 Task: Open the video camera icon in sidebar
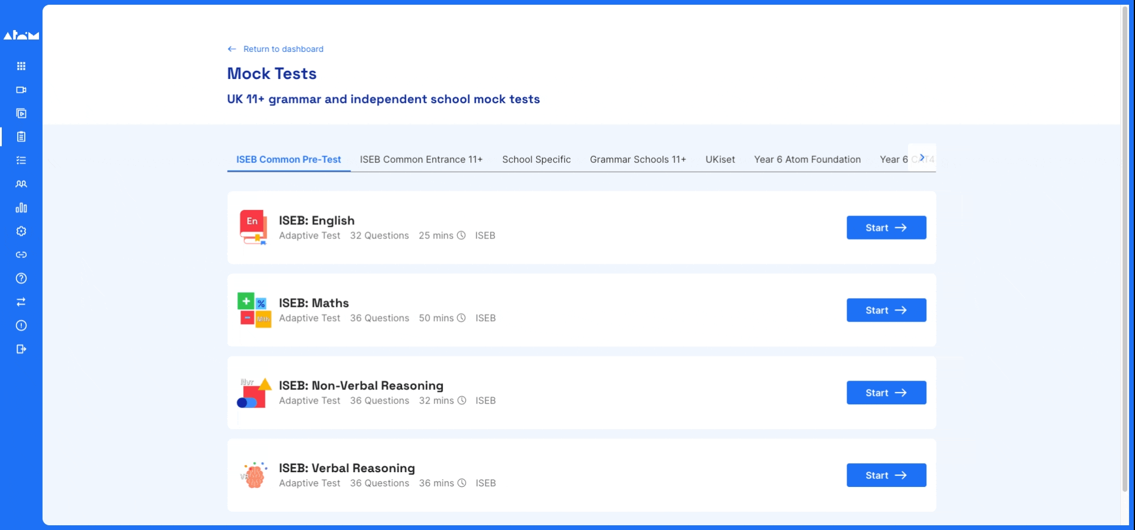(21, 90)
